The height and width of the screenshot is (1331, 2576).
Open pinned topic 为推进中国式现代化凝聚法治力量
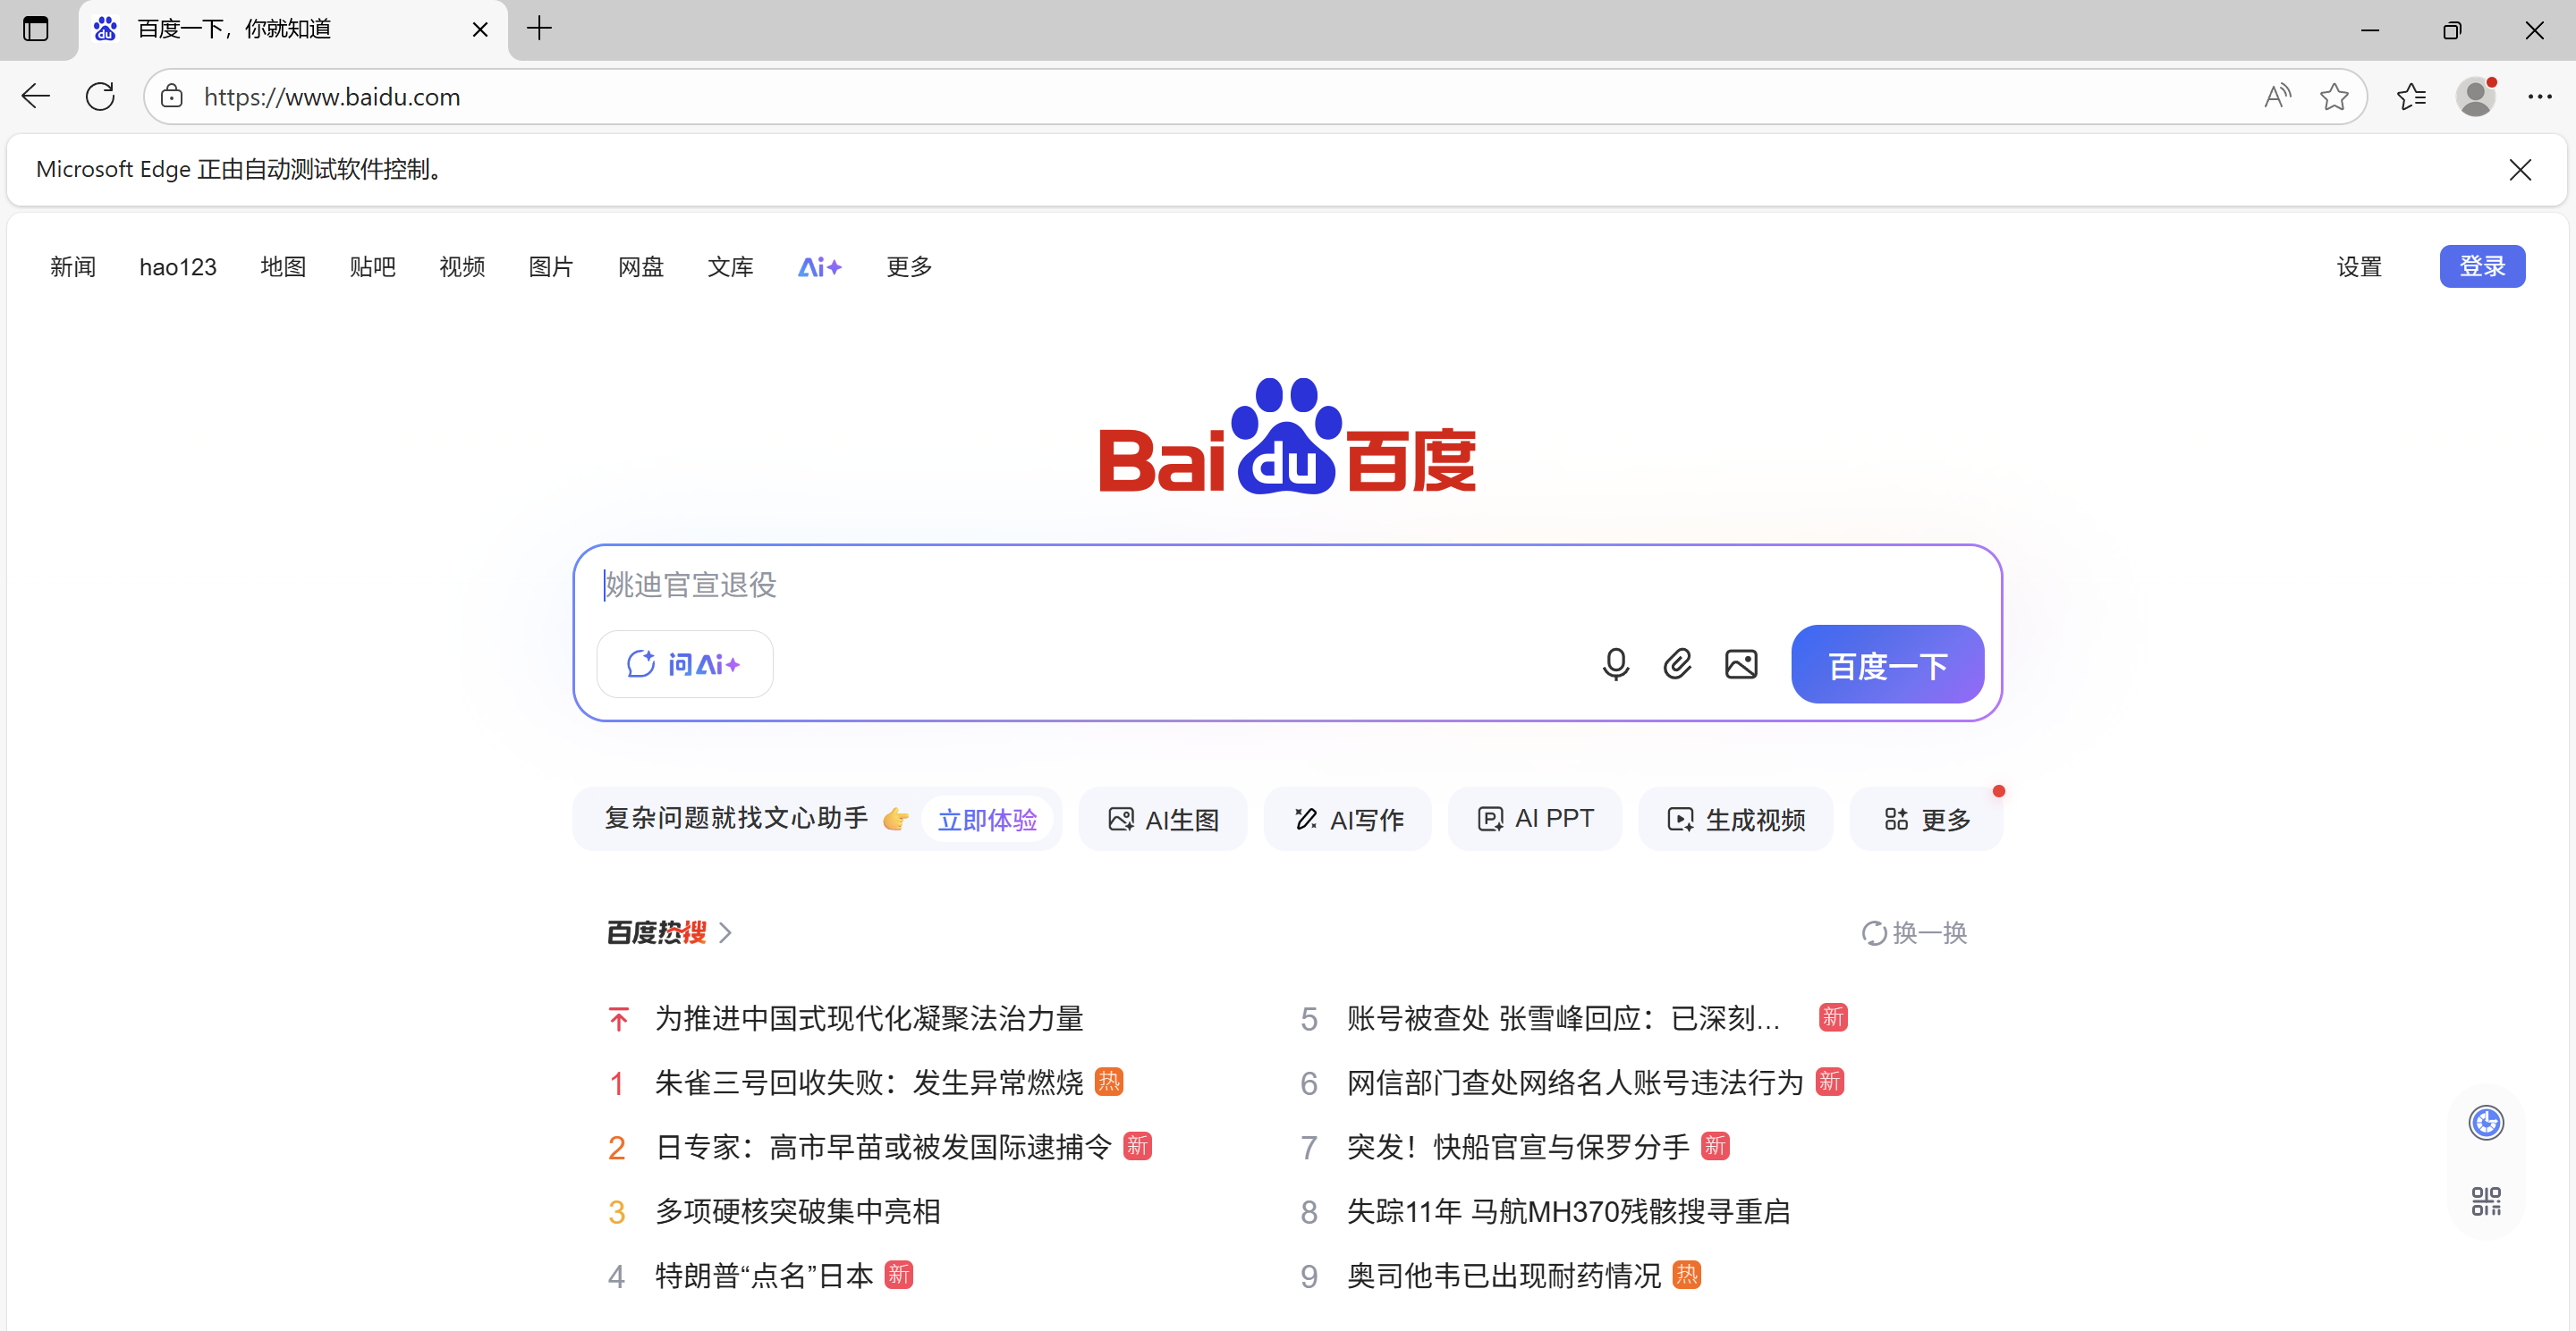869,1019
